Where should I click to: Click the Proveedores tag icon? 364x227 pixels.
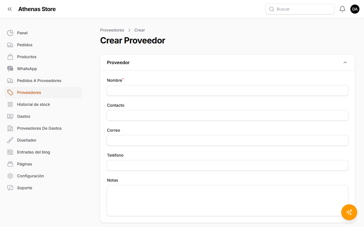(x=10, y=93)
